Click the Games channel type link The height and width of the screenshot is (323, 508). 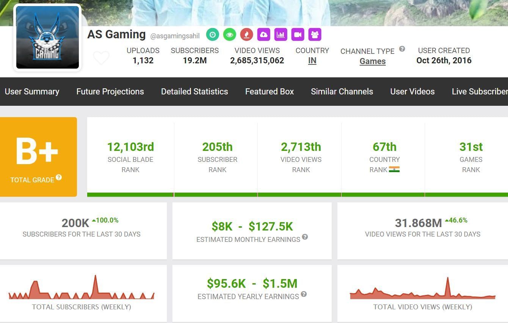[372, 61]
